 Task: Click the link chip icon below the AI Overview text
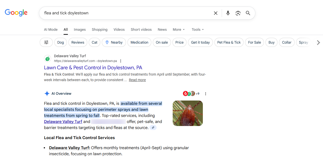[x=153, y=128]
